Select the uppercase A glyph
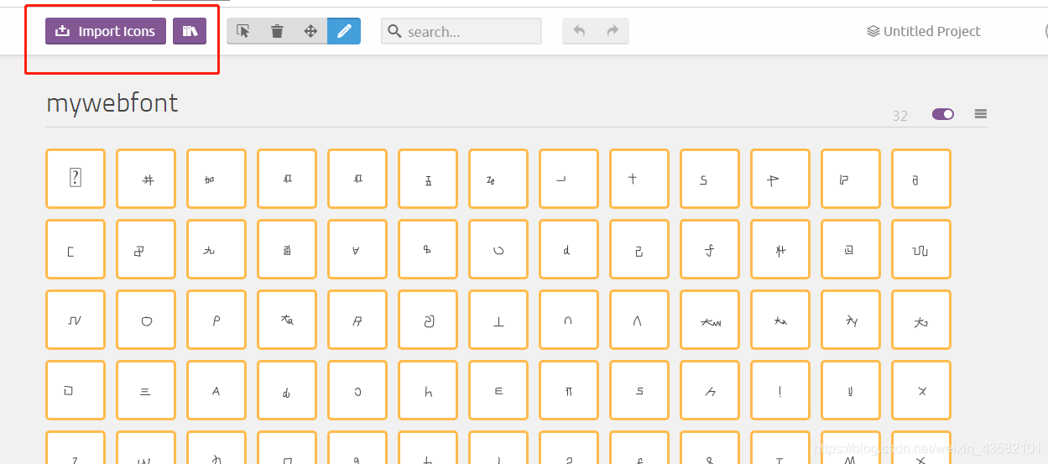This screenshot has height=464, width=1048. point(216,390)
